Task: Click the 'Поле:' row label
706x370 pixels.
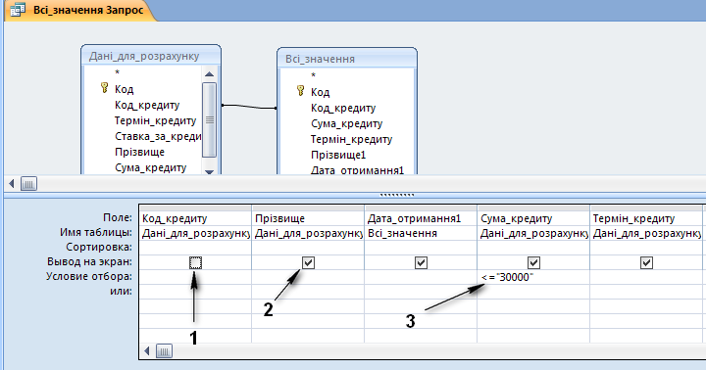Action: (118, 217)
